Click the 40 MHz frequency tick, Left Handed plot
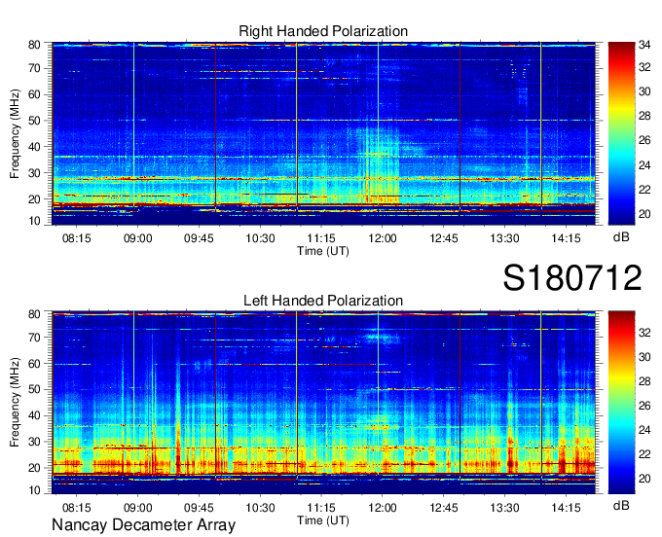This screenshot has height=537, width=662. tap(34, 416)
